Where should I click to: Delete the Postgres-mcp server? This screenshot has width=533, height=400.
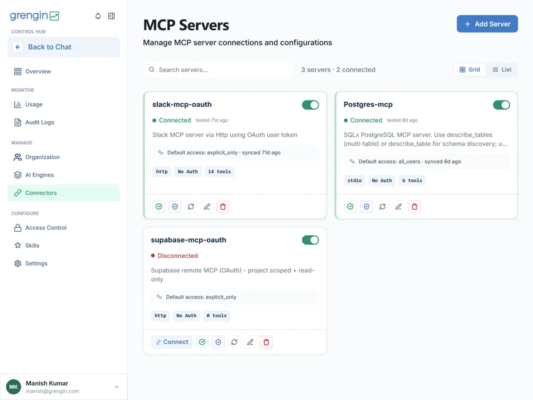click(x=414, y=206)
